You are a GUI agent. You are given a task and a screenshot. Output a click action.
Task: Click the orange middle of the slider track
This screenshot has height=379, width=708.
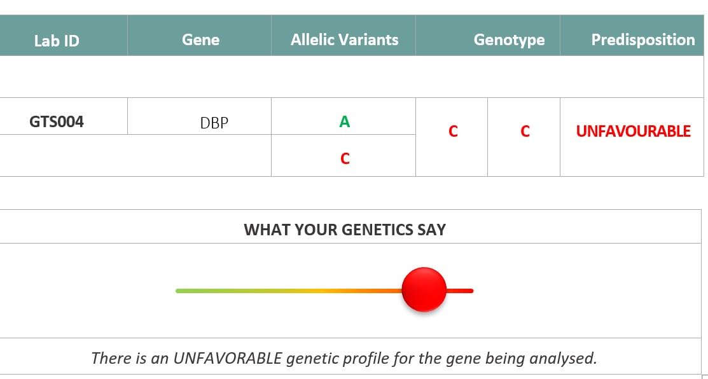pos(331,291)
